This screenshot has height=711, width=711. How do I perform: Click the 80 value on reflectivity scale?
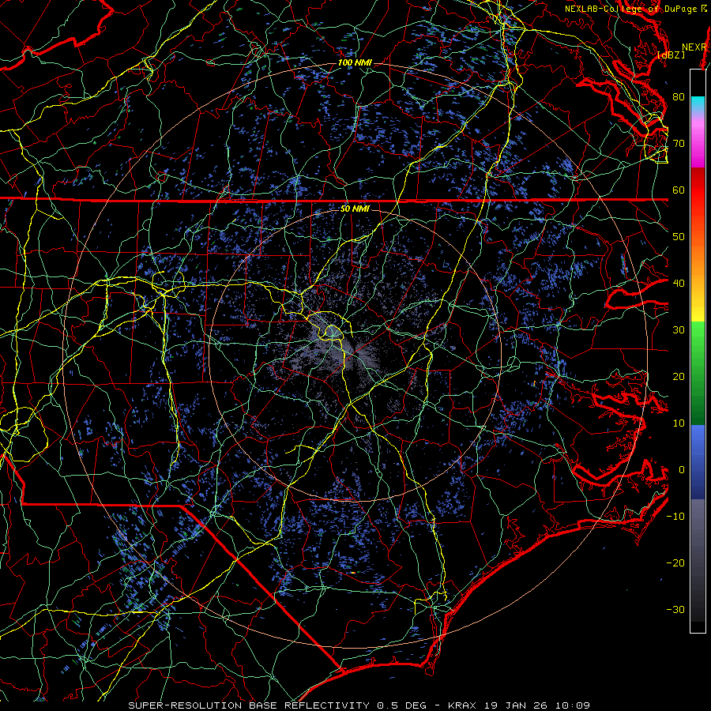click(679, 97)
